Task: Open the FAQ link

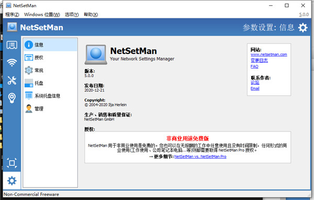Action: [254, 66]
